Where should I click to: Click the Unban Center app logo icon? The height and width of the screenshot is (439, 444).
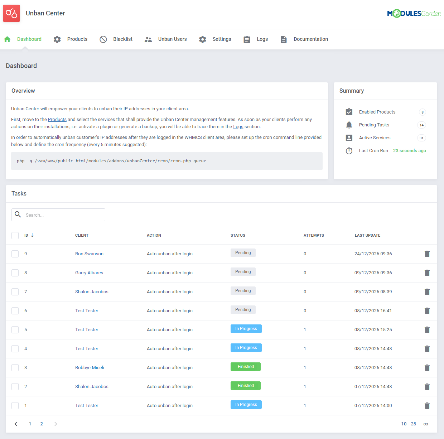[11, 13]
